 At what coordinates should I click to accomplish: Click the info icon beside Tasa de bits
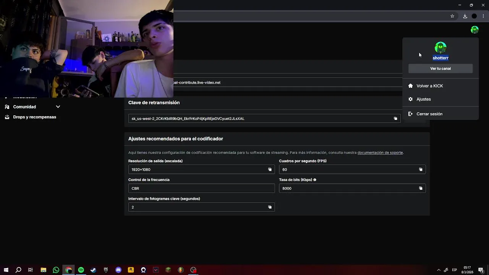(x=315, y=180)
